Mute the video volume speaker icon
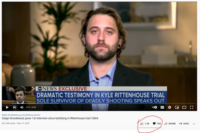 [22, 107]
